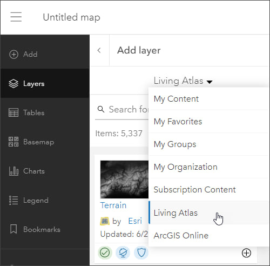Image resolution: width=270 pixels, height=266 pixels.
Task: Select Living Atlas in the dropdown list
Action: pos(208,212)
